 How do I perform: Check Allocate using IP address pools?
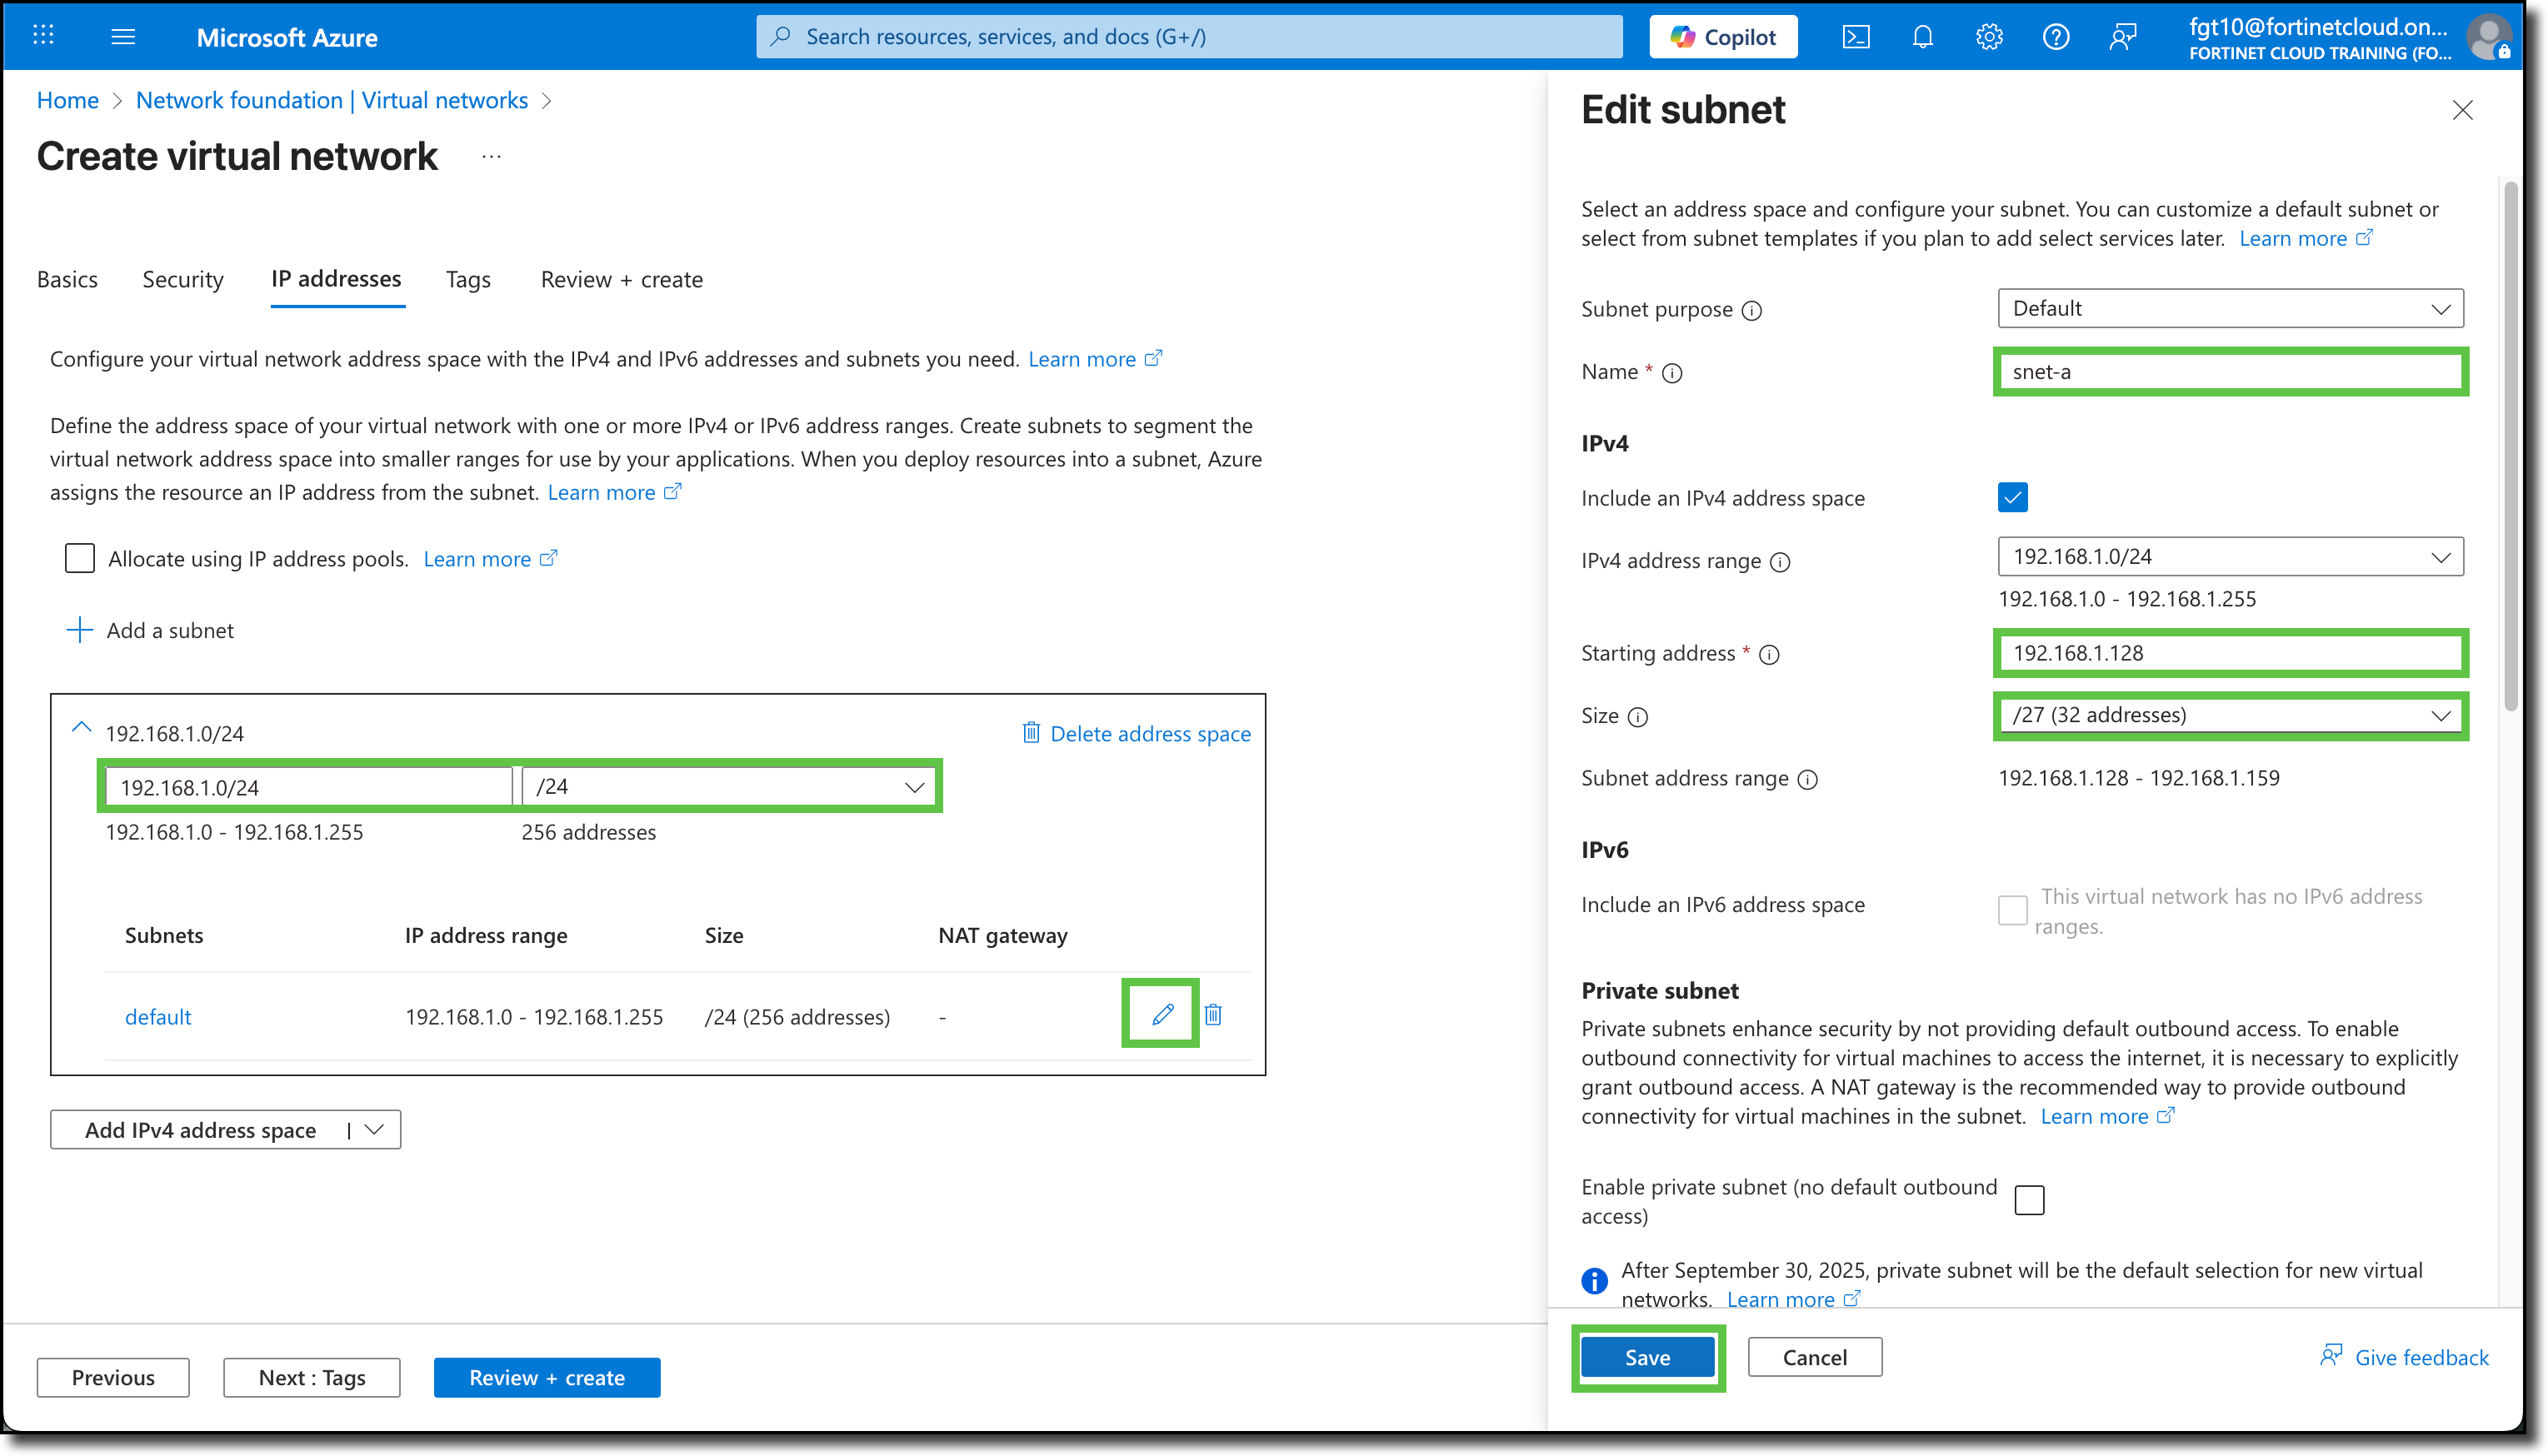click(79, 558)
